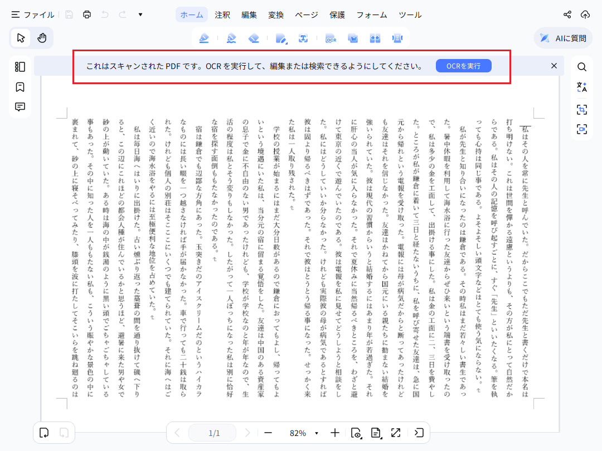Open the ページ tab
The height and width of the screenshot is (451, 602).
(x=307, y=15)
